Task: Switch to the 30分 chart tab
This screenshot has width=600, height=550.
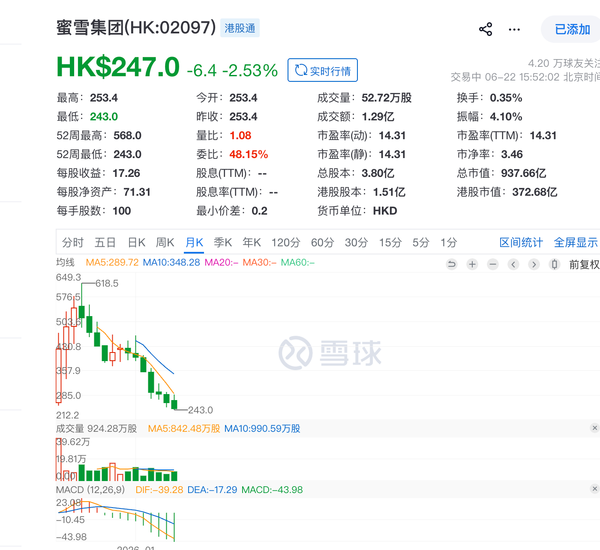Action: [x=357, y=242]
